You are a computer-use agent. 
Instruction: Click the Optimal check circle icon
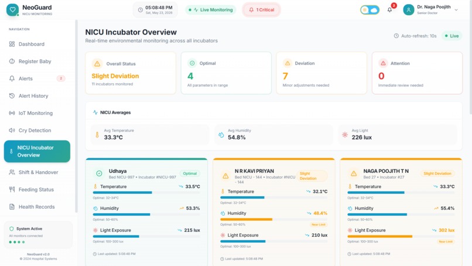click(x=192, y=63)
